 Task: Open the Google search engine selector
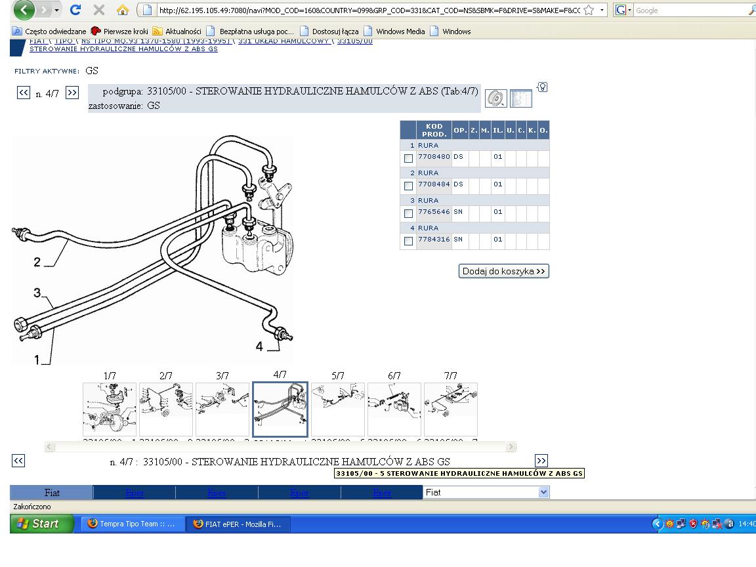[623, 10]
